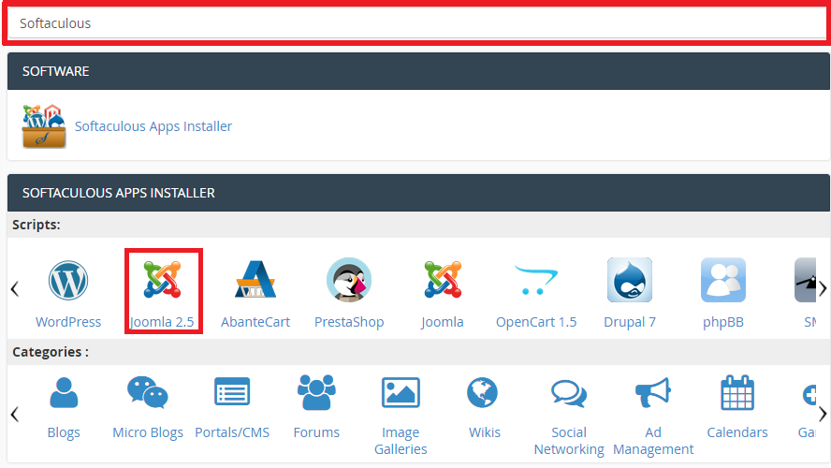Image resolution: width=831 pixels, height=468 pixels.
Task: Open the Blogs category icon
Action: 64,393
